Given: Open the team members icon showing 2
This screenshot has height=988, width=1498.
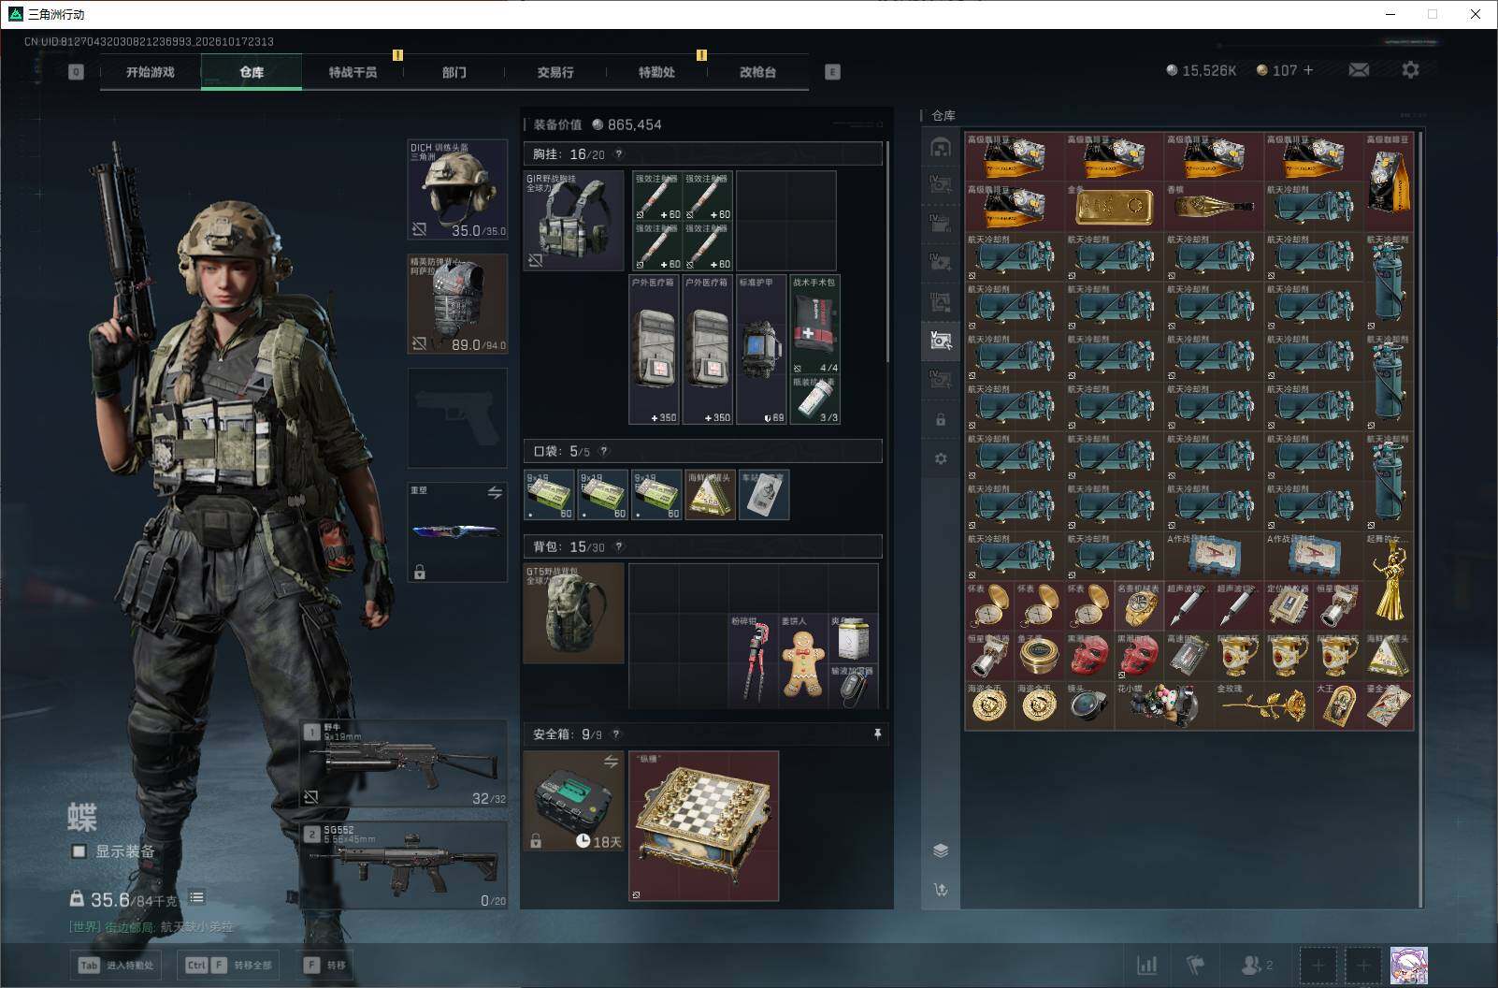Looking at the screenshot, I should pos(1256,965).
